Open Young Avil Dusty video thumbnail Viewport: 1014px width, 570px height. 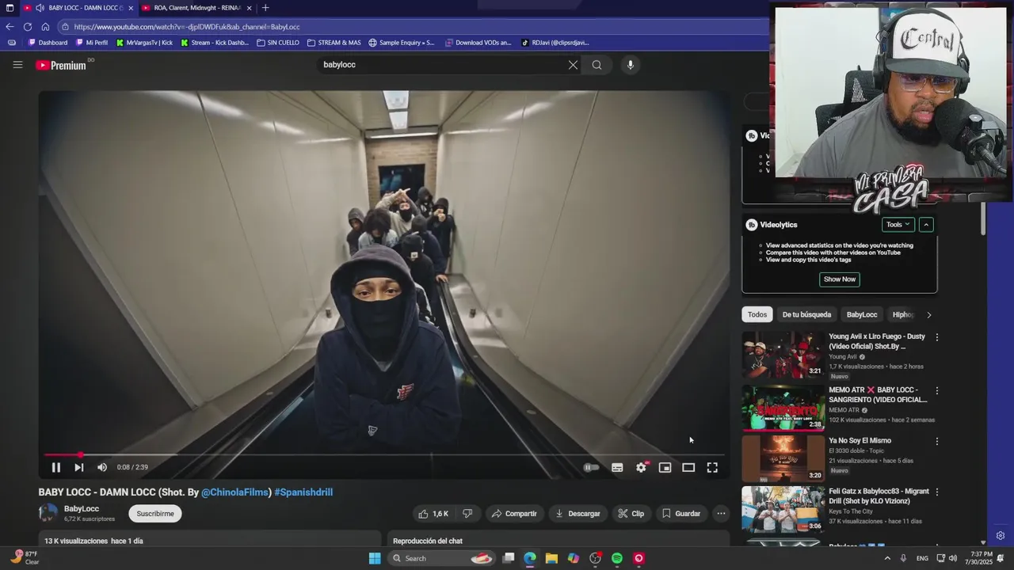point(783,355)
